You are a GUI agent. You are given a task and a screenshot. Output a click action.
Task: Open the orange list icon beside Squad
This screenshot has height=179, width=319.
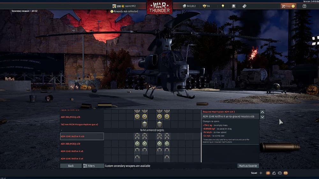[268, 173]
